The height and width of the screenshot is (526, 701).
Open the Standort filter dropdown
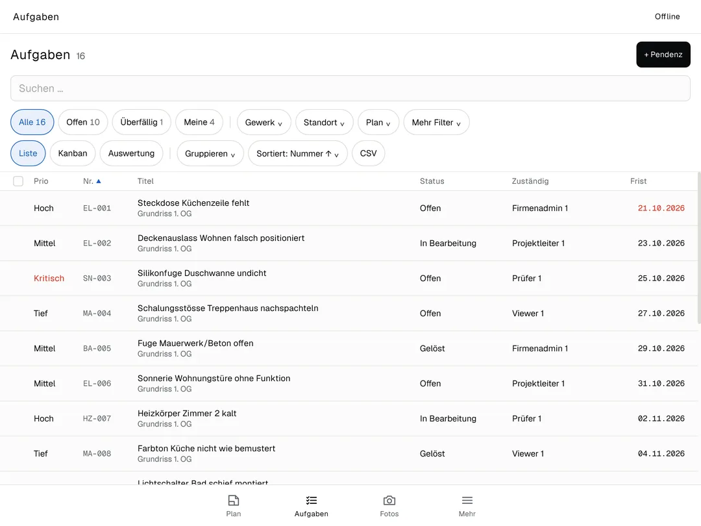coord(324,122)
